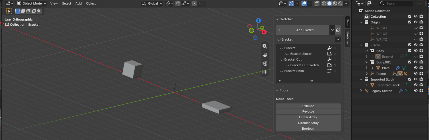
Task: Expand the Legacy Sketch item
Action: tap(361, 91)
